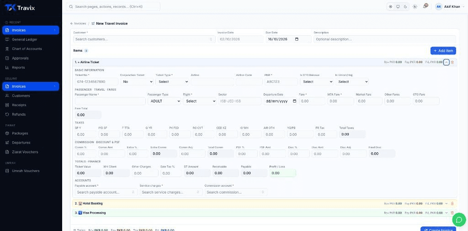Click the Disc % field
The height and width of the screenshot is (231, 468).
pos(299,154)
